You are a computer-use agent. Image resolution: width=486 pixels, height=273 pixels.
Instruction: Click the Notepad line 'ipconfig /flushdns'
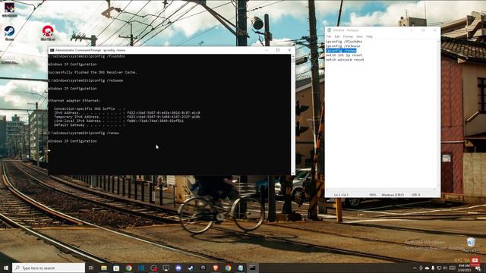[x=344, y=42]
